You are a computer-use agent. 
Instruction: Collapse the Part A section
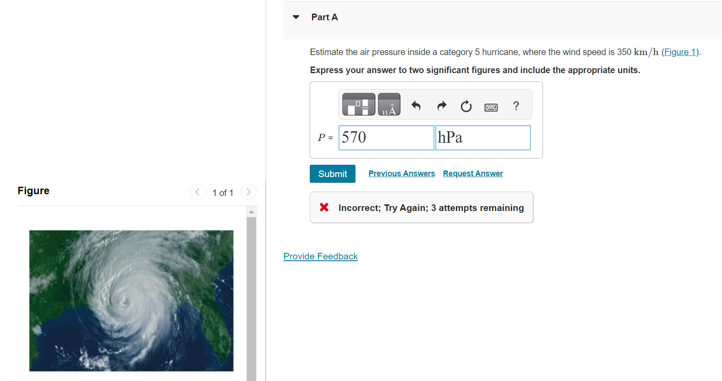(x=296, y=17)
